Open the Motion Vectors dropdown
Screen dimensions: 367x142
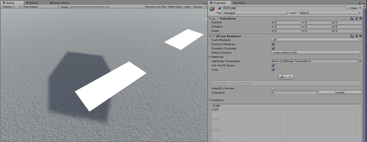(316, 53)
